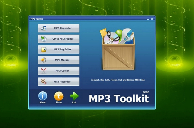Viewport: 194px width, 128px height.
Task: Start the MP3 Merger tool
Action: (59, 60)
